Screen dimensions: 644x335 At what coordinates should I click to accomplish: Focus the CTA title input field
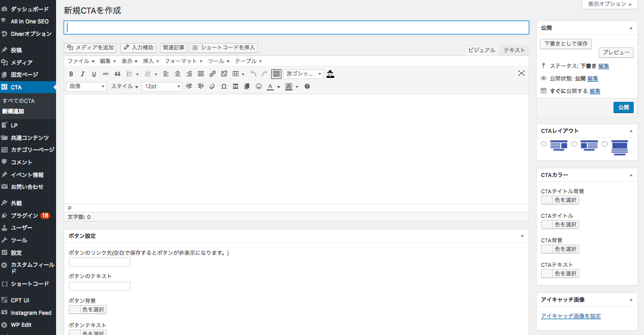(x=297, y=28)
